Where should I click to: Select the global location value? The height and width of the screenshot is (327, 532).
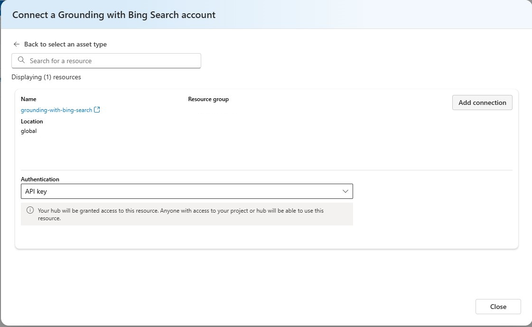pos(28,131)
